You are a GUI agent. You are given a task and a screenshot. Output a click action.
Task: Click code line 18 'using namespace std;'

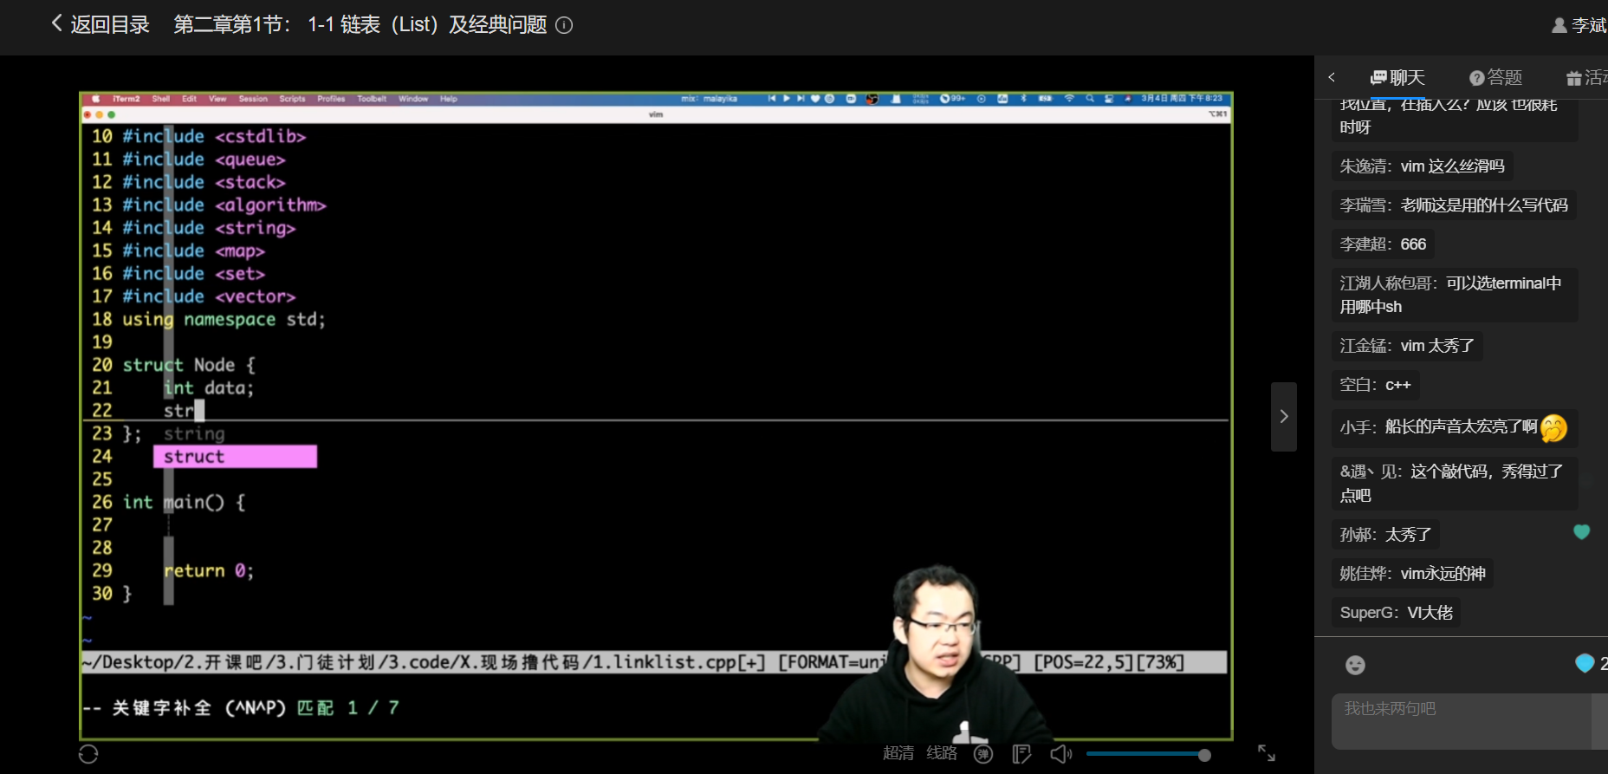pyautogui.click(x=224, y=320)
